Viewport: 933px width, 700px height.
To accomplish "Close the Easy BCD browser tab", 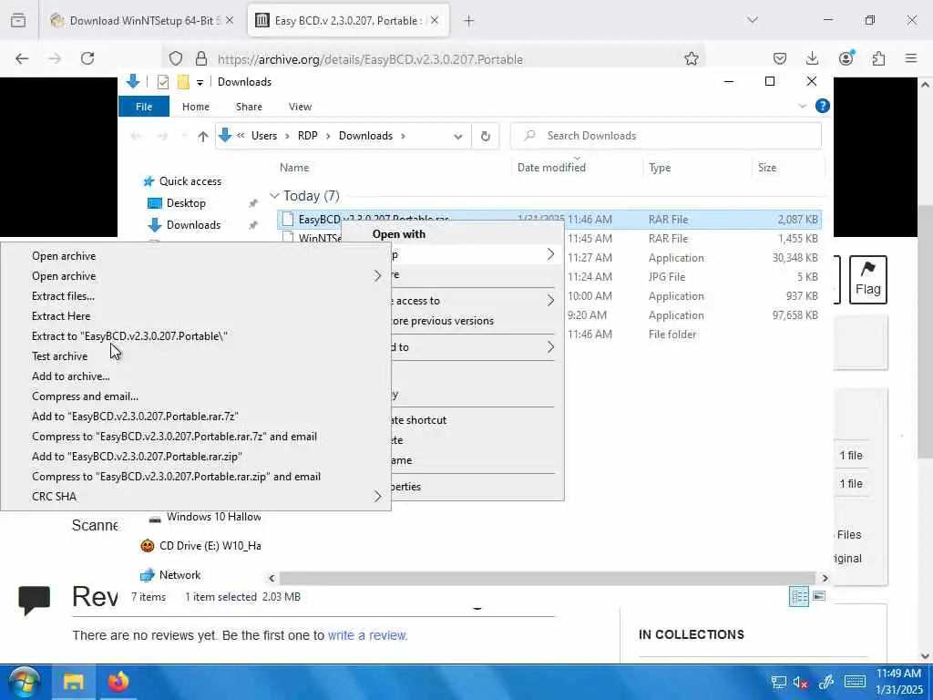I will click(435, 21).
